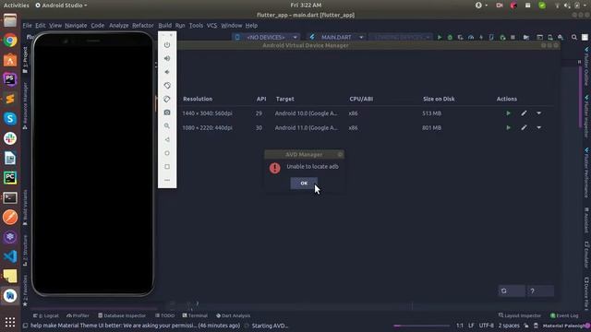Launch the API 30 virtual device
591x332 pixels.
(x=508, y=128)
